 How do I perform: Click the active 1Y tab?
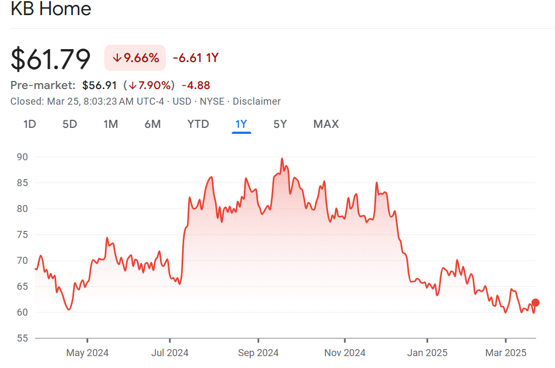coord(241,124)
